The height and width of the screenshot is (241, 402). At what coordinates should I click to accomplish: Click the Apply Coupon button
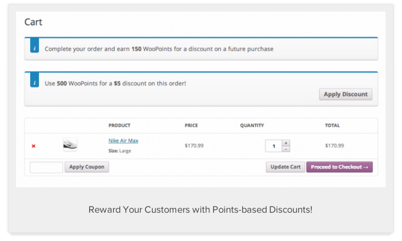86,167
